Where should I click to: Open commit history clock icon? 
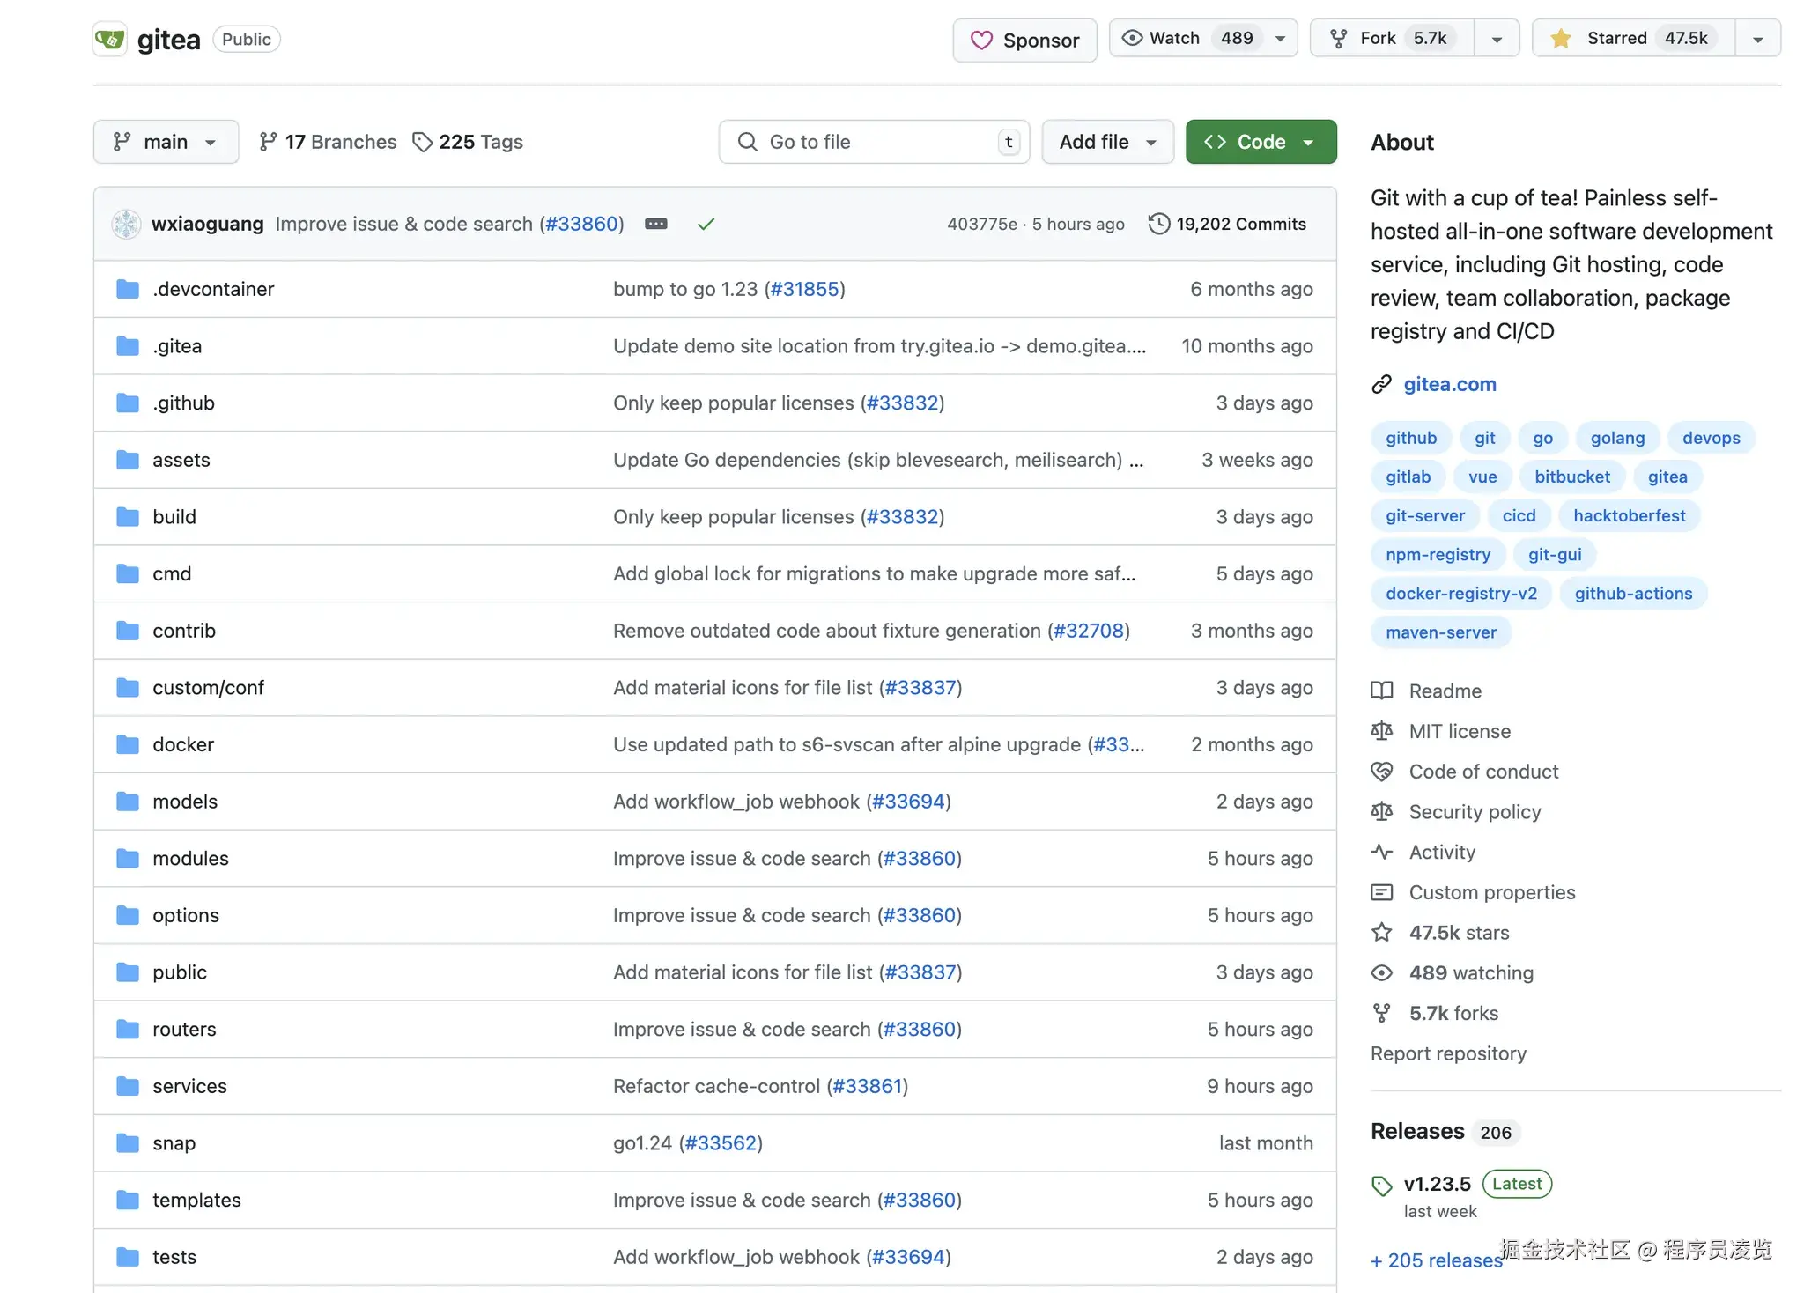[1159, 224]
